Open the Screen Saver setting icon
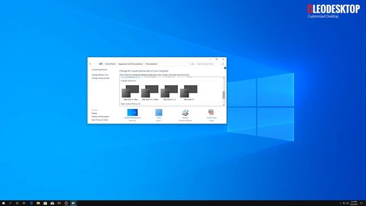366x206 pixels. [x=211, y=112]
